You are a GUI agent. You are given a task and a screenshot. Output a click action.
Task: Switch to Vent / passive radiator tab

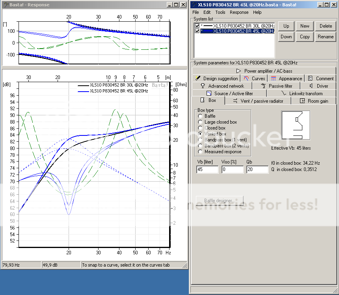[258, 101]
